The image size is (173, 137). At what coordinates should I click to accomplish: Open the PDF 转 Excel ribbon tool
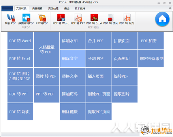(x=94, y=19)
